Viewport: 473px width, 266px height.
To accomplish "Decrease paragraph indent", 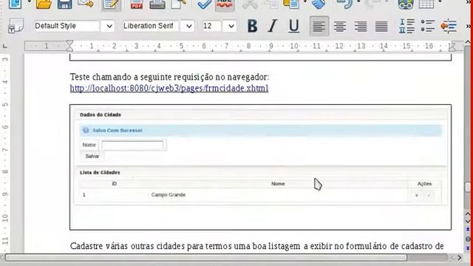I will tap(449, 26).
